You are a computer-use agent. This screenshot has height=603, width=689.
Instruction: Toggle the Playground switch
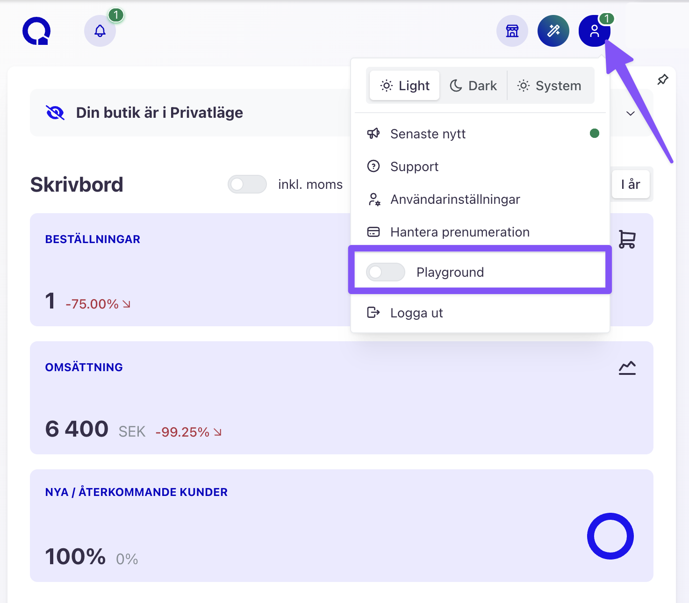[x=386, y=272]
